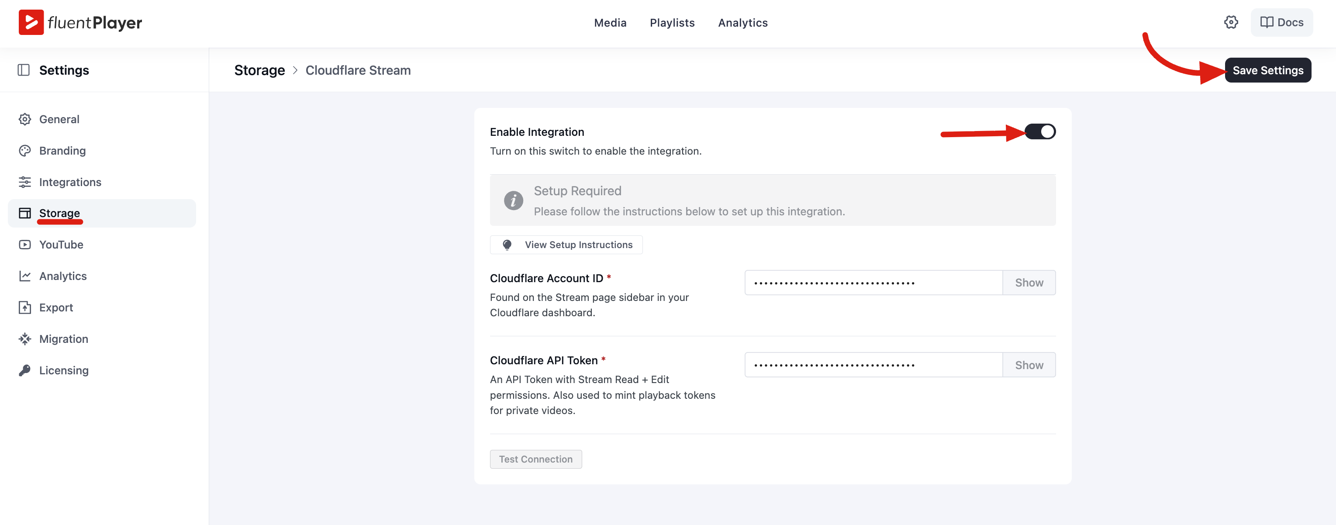Click the General gear icon in sidebar

(x=25, y=119)
